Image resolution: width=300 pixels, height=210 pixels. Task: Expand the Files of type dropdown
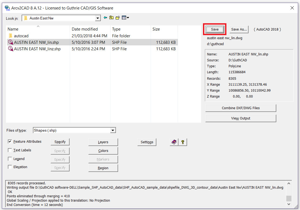coord(113,131)
